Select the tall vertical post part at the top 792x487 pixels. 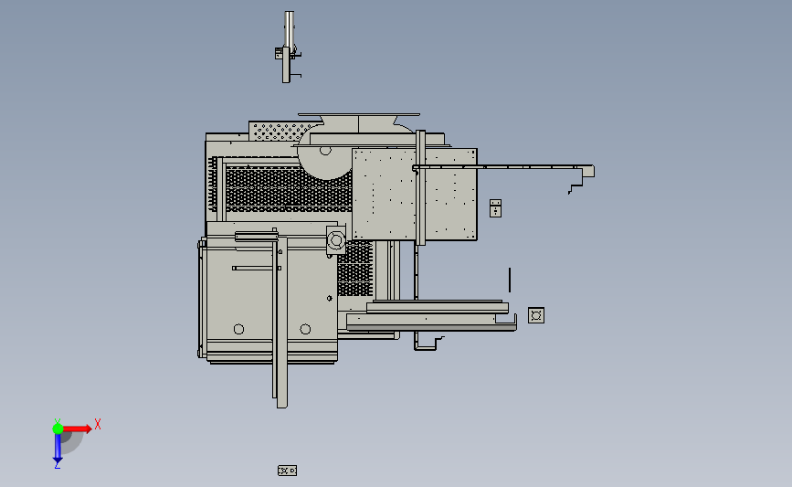(x=289, y=47)
